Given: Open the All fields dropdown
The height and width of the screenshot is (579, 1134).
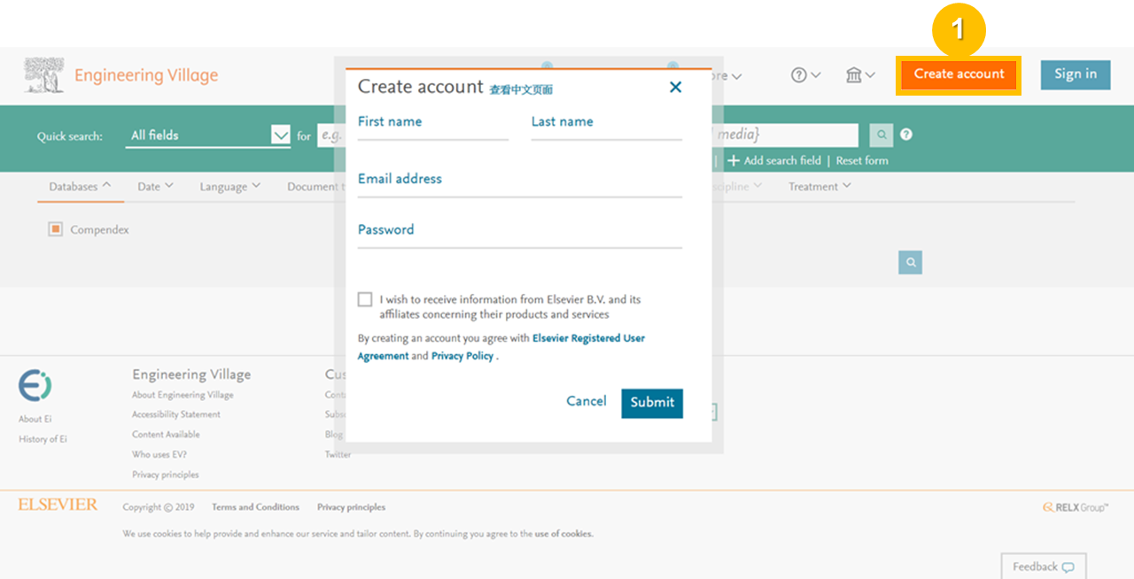Looking at the screenshot, I should pyautogui.click(x=208, y=135).
